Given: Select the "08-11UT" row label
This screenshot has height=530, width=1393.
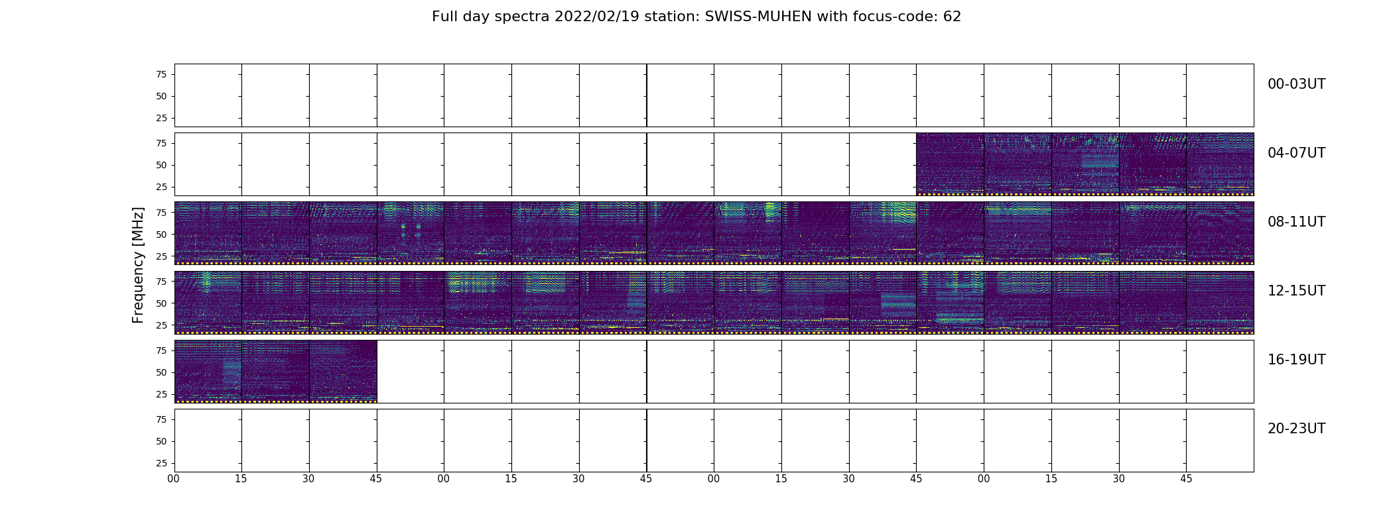Looking at the screenshot, I should click(1296, 222).
